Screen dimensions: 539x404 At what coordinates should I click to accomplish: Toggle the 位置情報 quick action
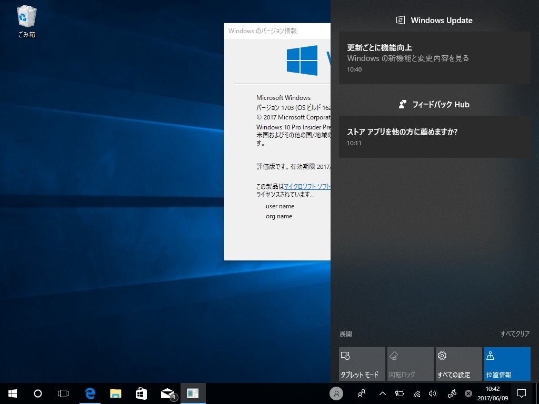tap(507, 363)
